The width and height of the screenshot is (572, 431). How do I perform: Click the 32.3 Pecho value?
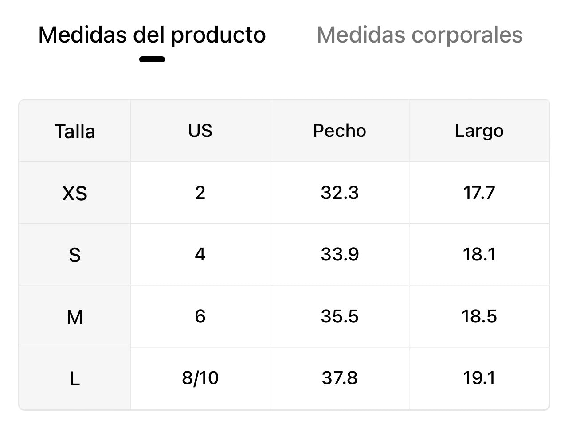coord(339,193)
